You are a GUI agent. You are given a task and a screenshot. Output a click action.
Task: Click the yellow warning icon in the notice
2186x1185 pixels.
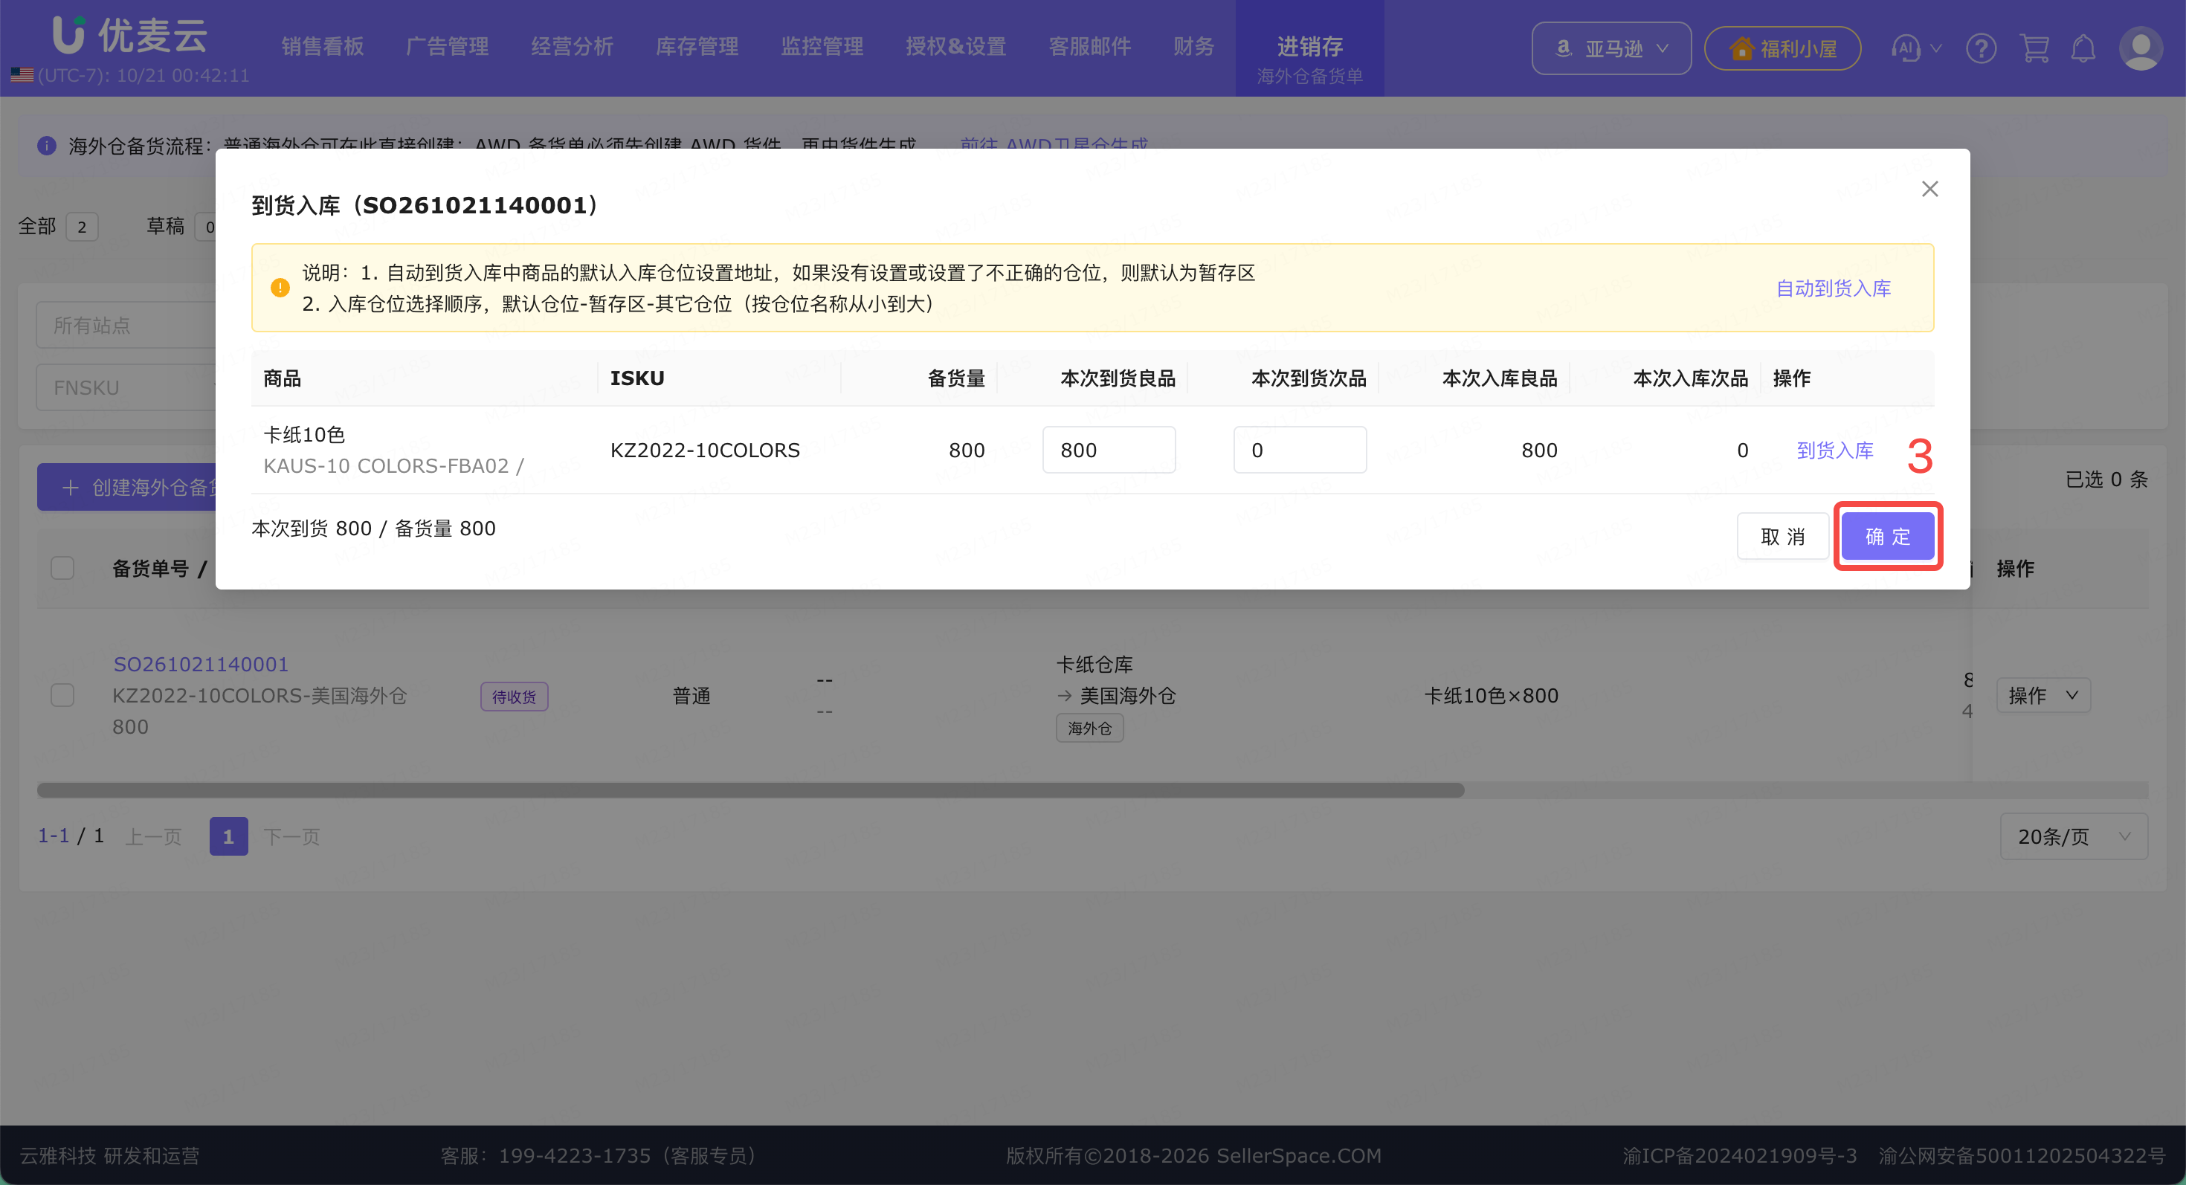click(280, 288)
